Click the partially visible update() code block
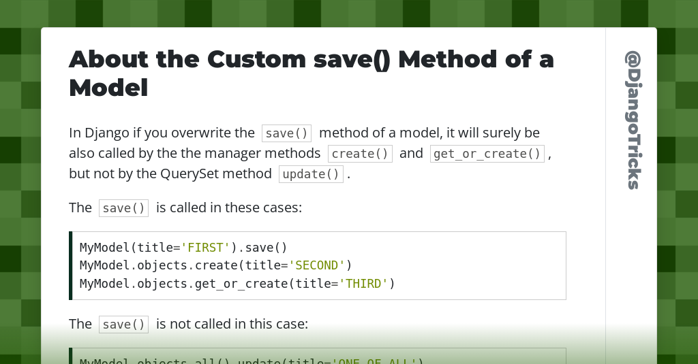698x364 pixels. [x=318, y=356]
